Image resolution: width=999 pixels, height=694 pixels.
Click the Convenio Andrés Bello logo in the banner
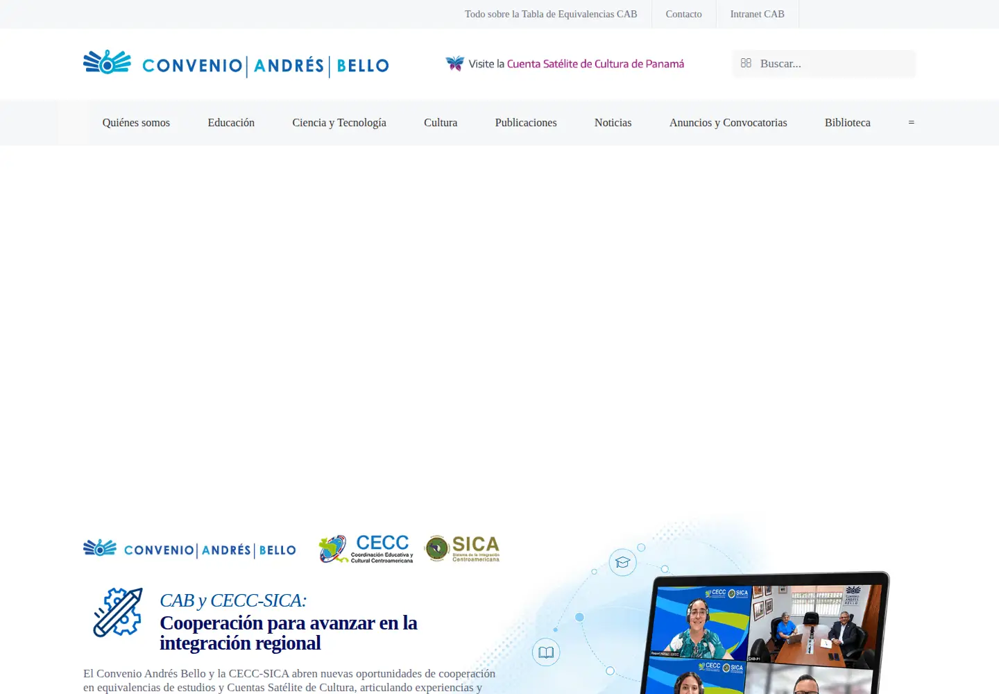[x=189, y=550]
